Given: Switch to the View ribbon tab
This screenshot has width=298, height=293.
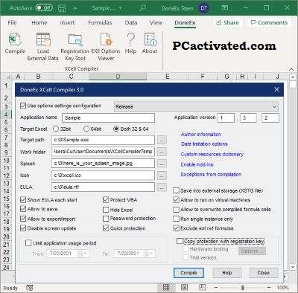Looking at the screenshot, I should click(x=156, y=23).
